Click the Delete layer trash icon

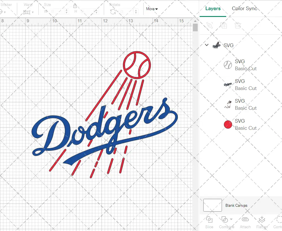coord(237,25)
